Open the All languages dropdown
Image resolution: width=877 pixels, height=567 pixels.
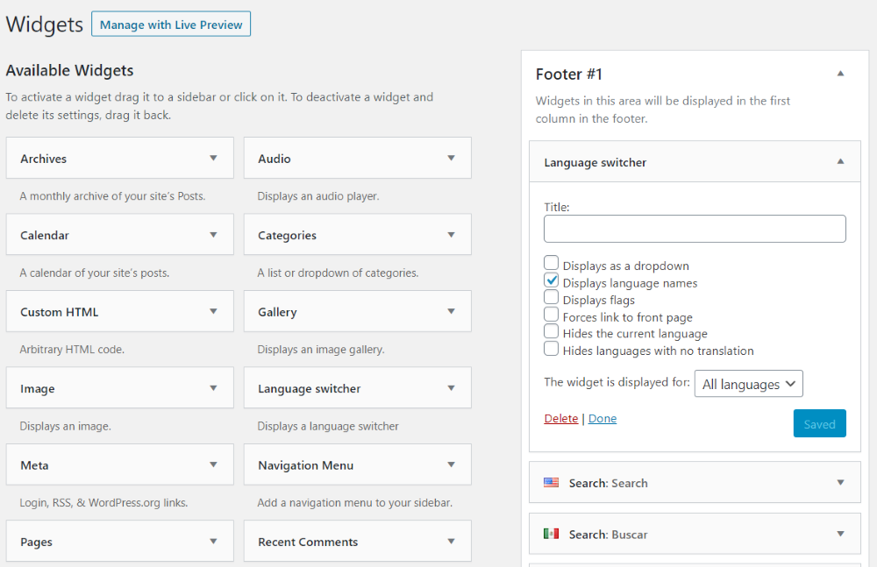click(748, 384)
